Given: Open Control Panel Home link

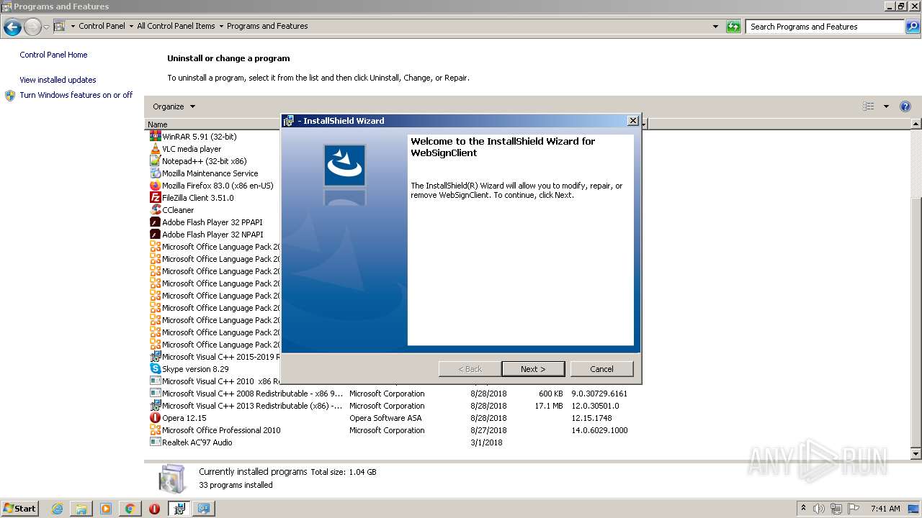Looking at the screenshot, I should [53, 55].
